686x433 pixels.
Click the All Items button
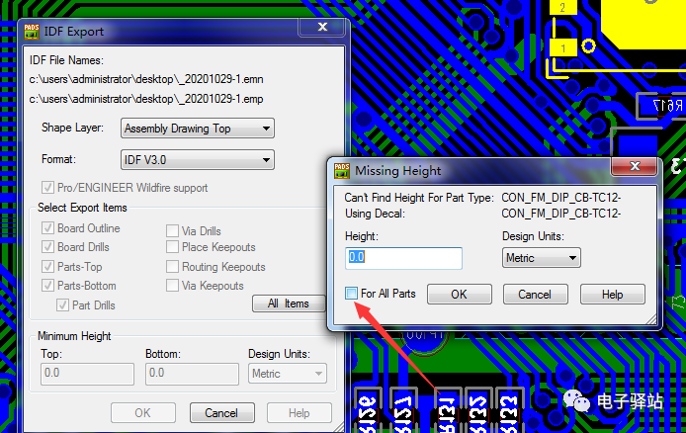pos(289,303)
